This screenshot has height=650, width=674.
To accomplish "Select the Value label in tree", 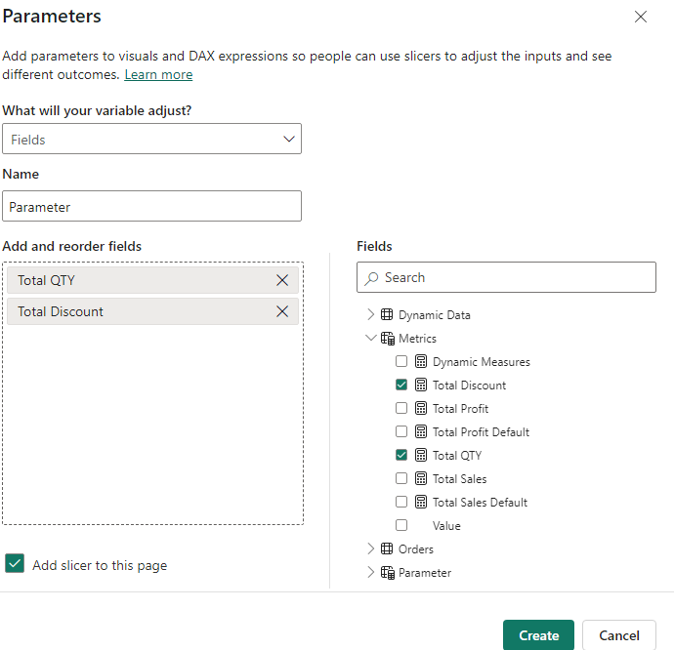I will coord(446,526).
